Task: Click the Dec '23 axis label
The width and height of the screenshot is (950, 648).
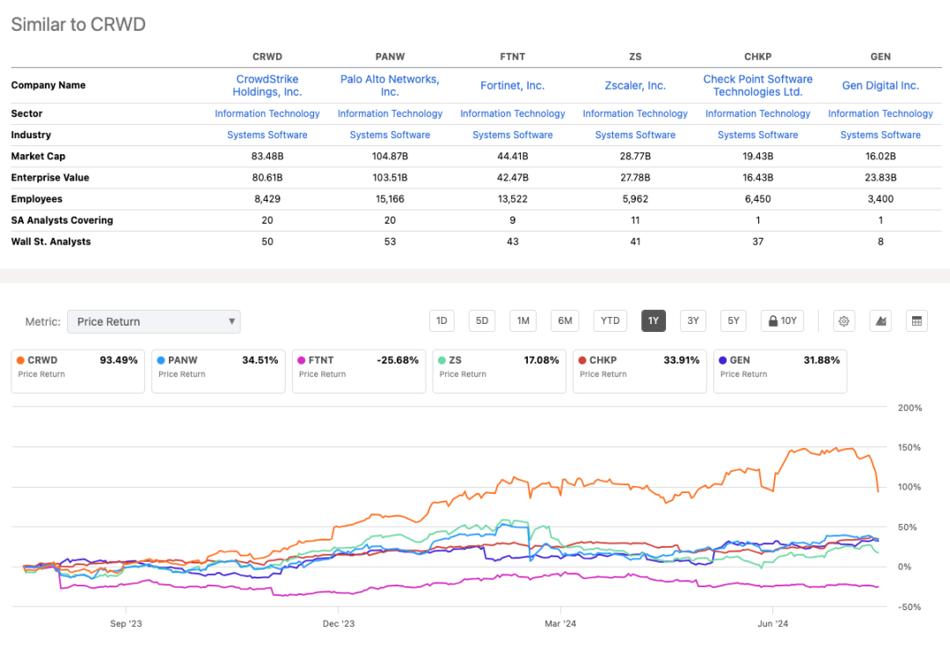Action: point(339,623)
